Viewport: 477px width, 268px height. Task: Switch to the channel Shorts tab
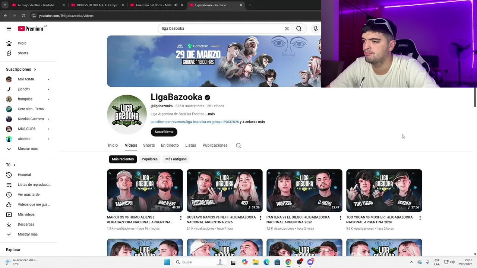tap(149, 145)
